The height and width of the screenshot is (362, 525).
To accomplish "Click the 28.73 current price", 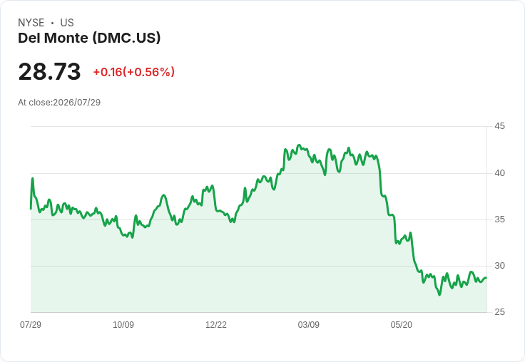I will tap(49, 71).
